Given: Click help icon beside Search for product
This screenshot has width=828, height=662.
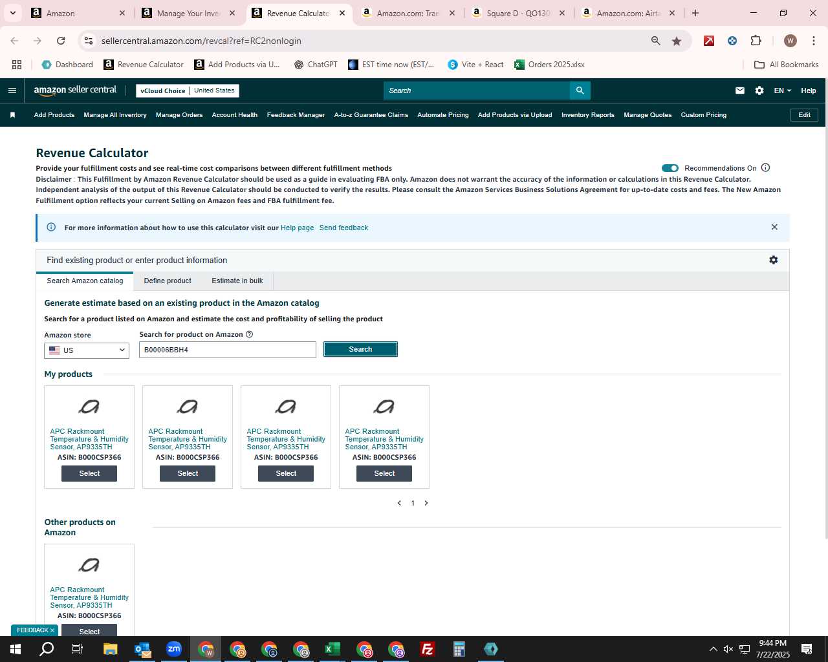Looking at the screenshot, I should (x=249, y=334).
